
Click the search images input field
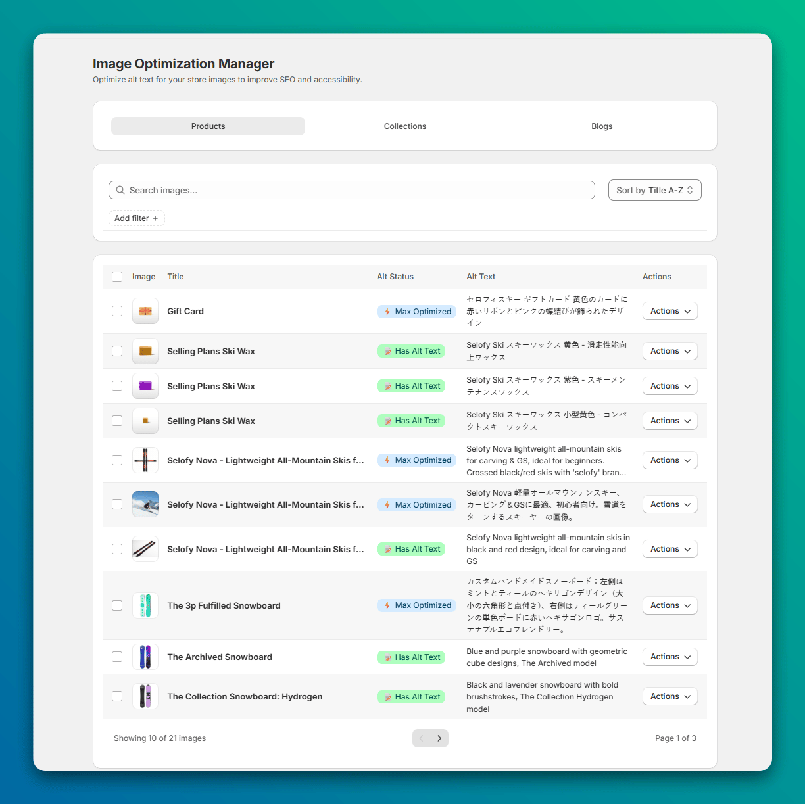pyautogui.click(x=352, y=190)
